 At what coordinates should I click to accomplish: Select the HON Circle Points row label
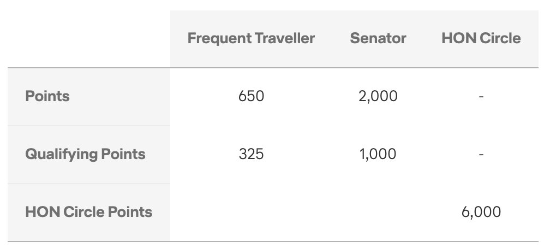pyautogui.click(x=89, y=212)
